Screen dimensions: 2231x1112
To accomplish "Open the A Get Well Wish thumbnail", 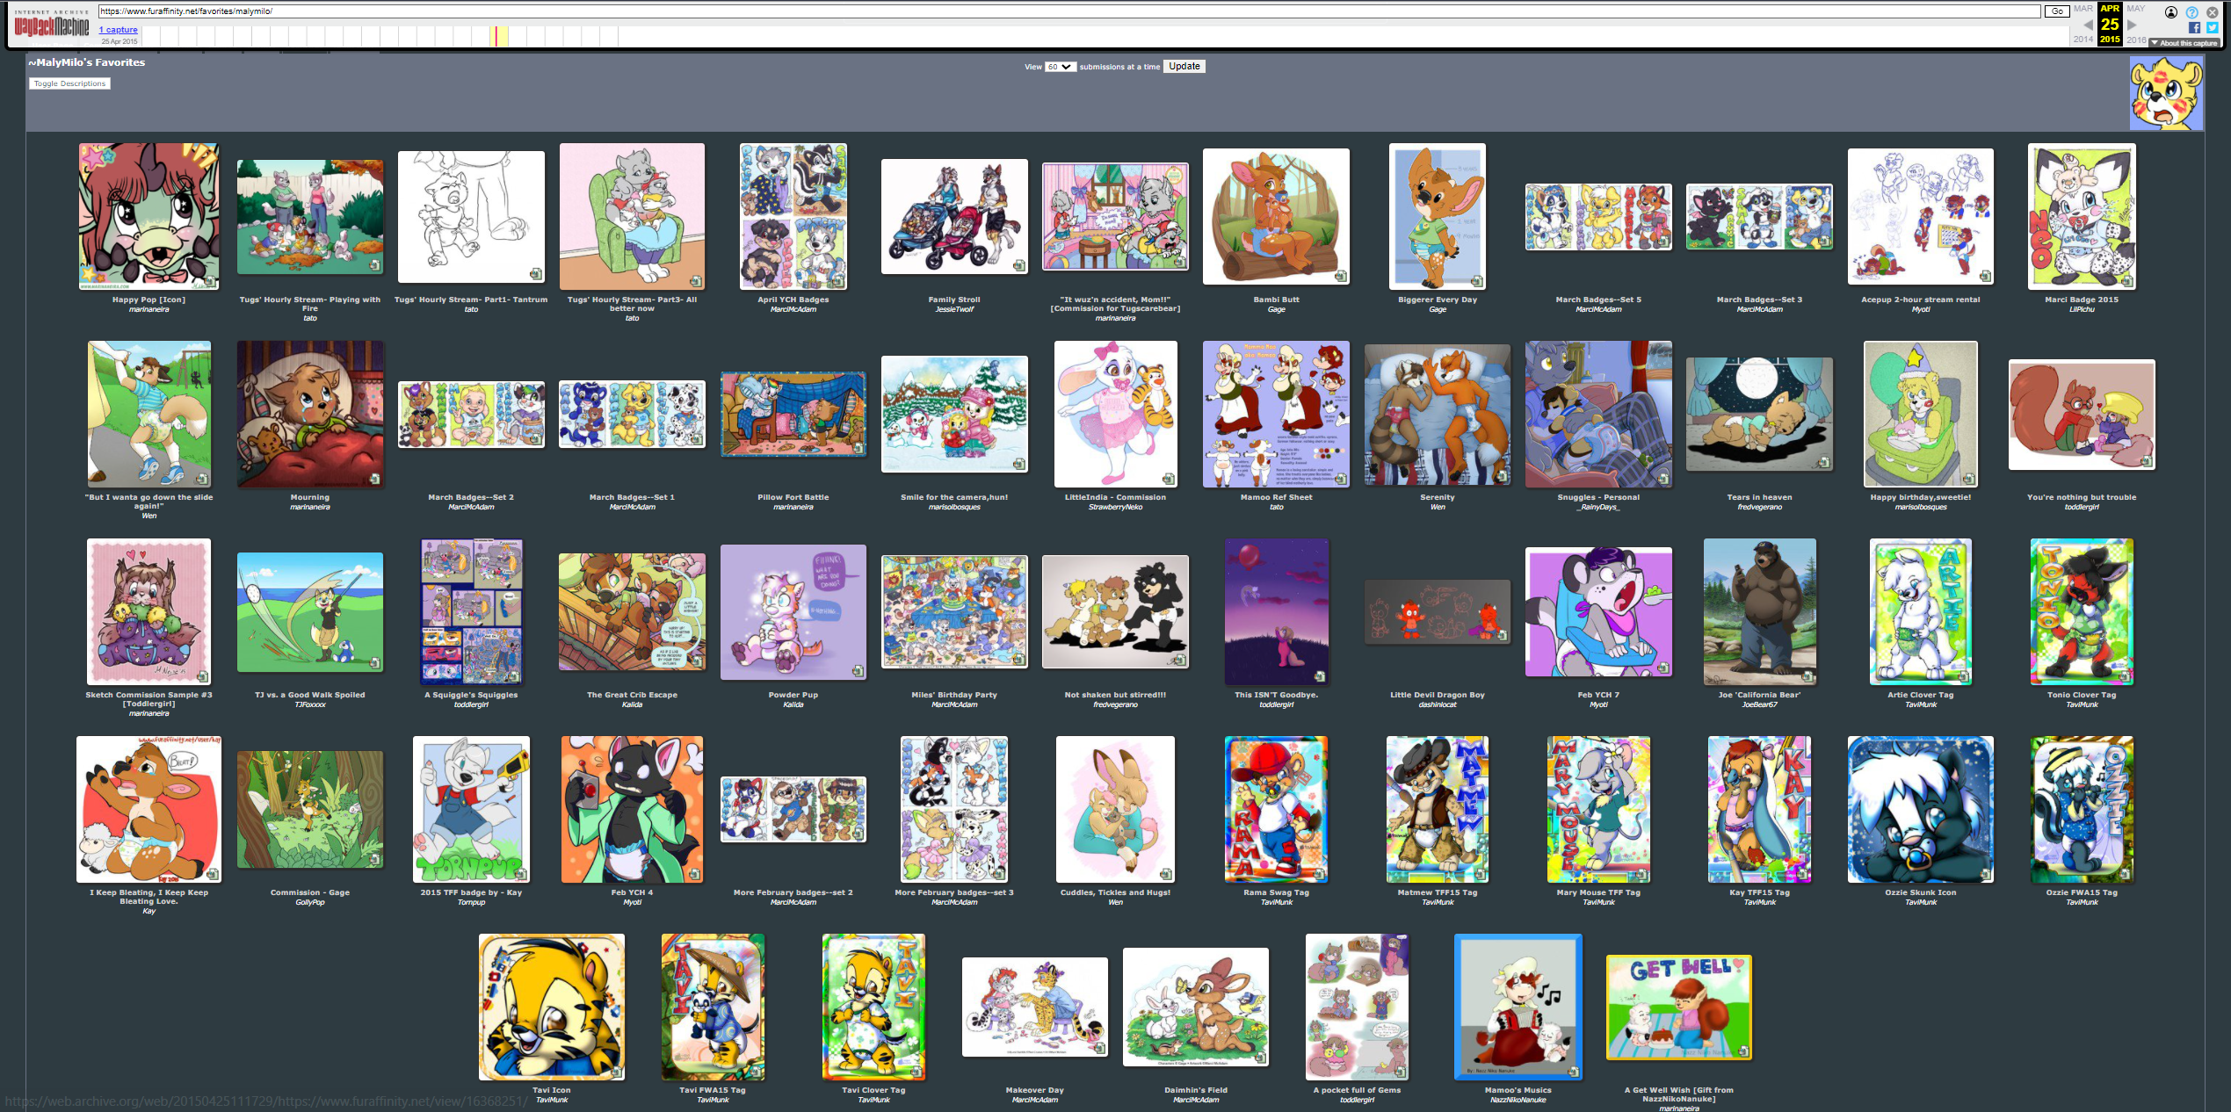I will coord(1678,1007).
